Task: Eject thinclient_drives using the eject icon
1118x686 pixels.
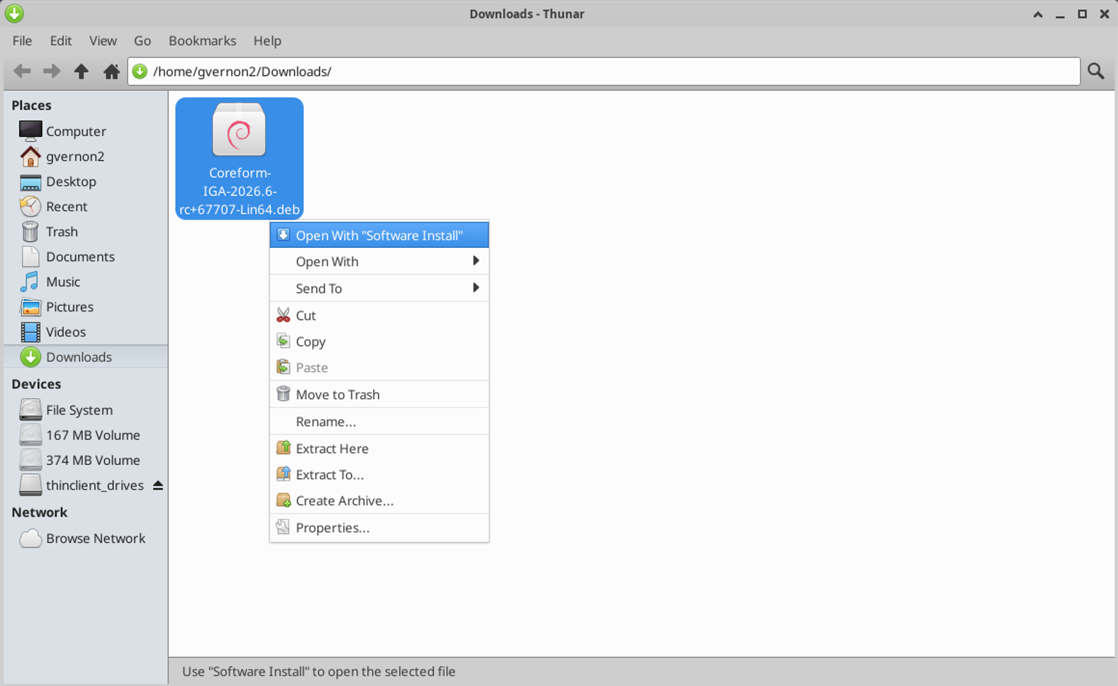Action: pyautogui.click(x=158, y=485)
